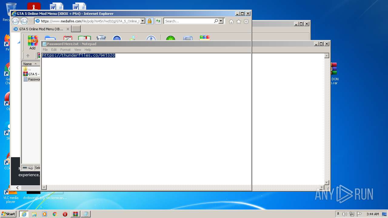
Task: Open the Internet Explorer Tools gear
Action: 246,21
